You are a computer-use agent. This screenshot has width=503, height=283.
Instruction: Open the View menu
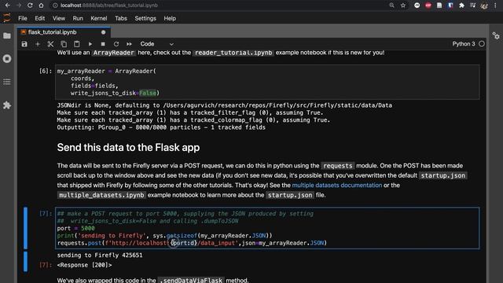[x=59, y=18]
